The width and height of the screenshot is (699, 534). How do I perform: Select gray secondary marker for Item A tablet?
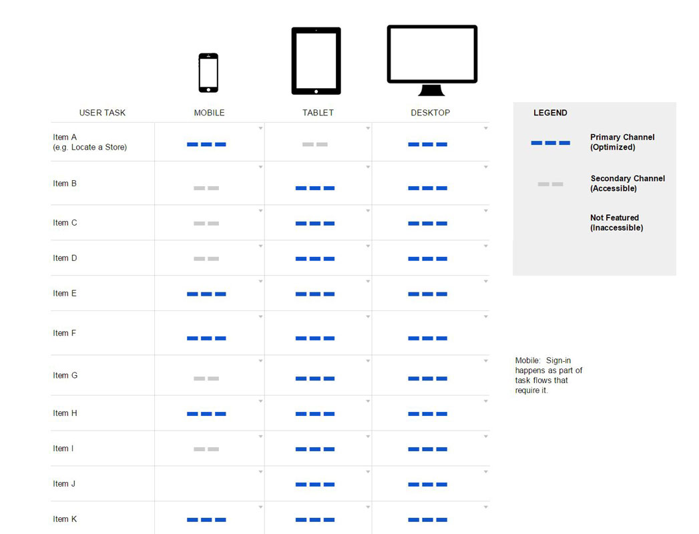point(315,144)
